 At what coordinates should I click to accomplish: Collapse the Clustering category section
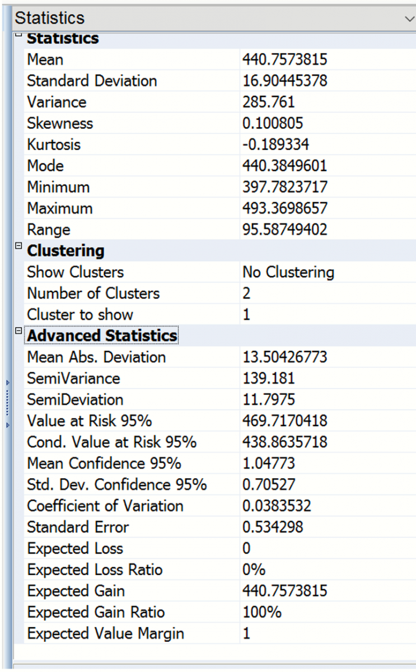tap(18, 247)
